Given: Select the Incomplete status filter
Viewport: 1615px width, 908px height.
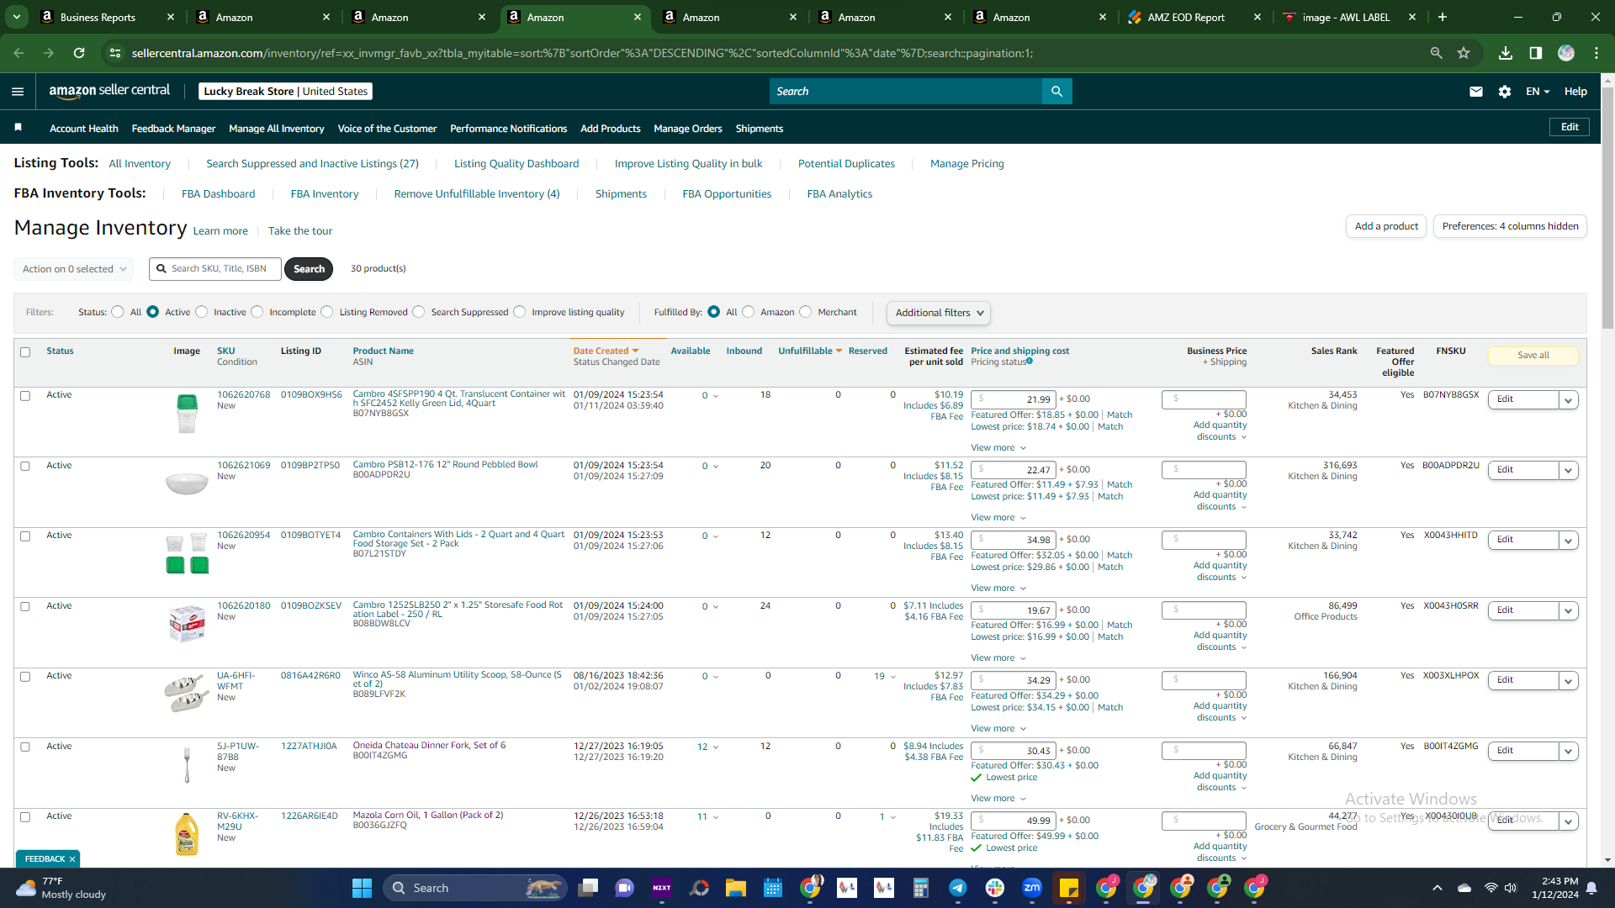Looking at the screenshot, I should pyautogui.click(x=257, y=312).
